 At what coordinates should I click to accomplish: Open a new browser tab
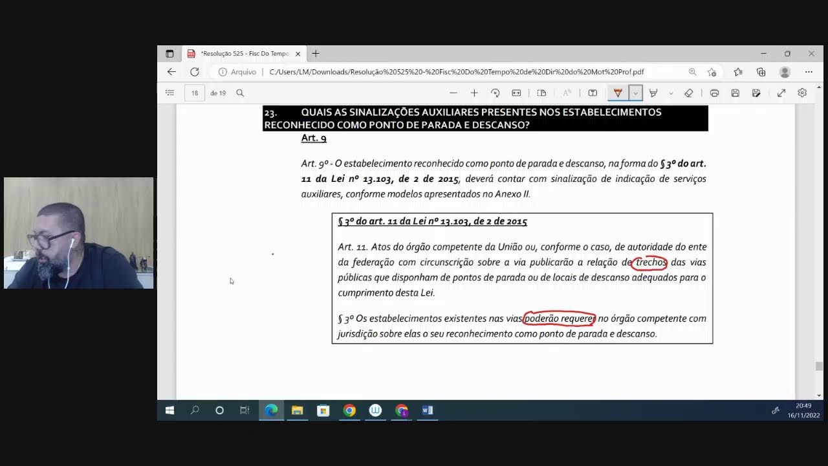(316, 54)
